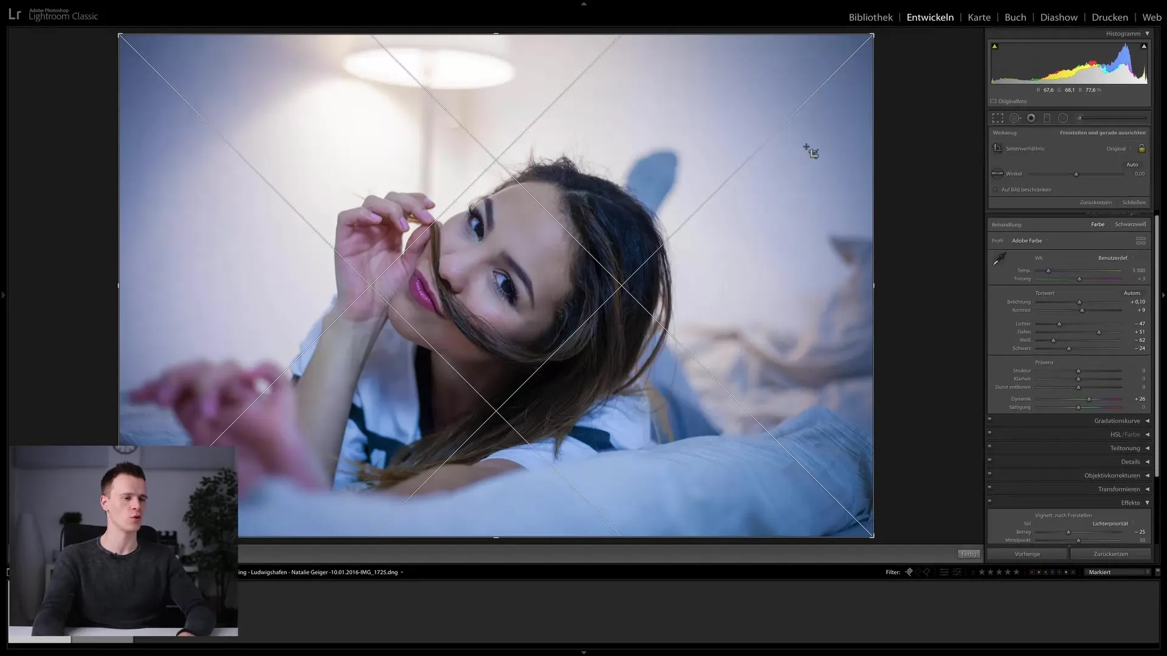Click the Temp. slider handle
Screen dimensions: 1167x656
coord(1048,271)
